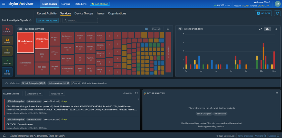Viewport: 282px width, 138px height.
Task: Select the Core Banking 16 tile
Action: click(67, 70)
